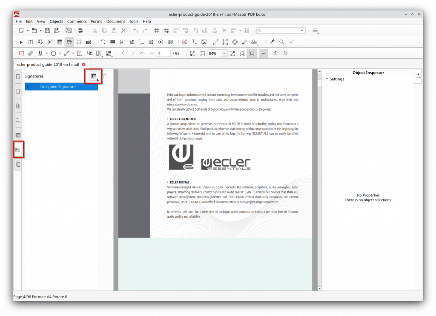Select the Underline text markup tool

(40, 53)
